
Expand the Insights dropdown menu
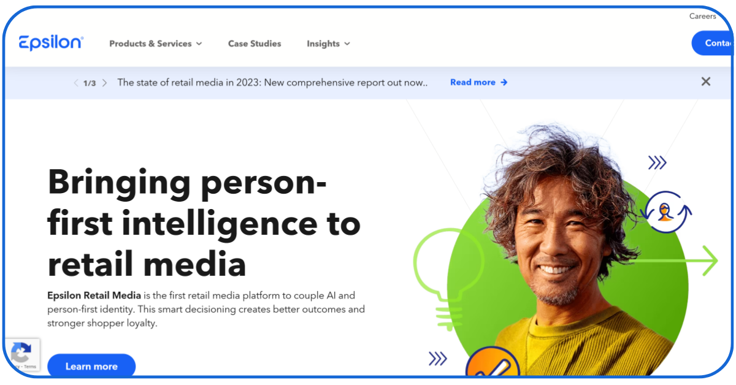coord(329,44)
